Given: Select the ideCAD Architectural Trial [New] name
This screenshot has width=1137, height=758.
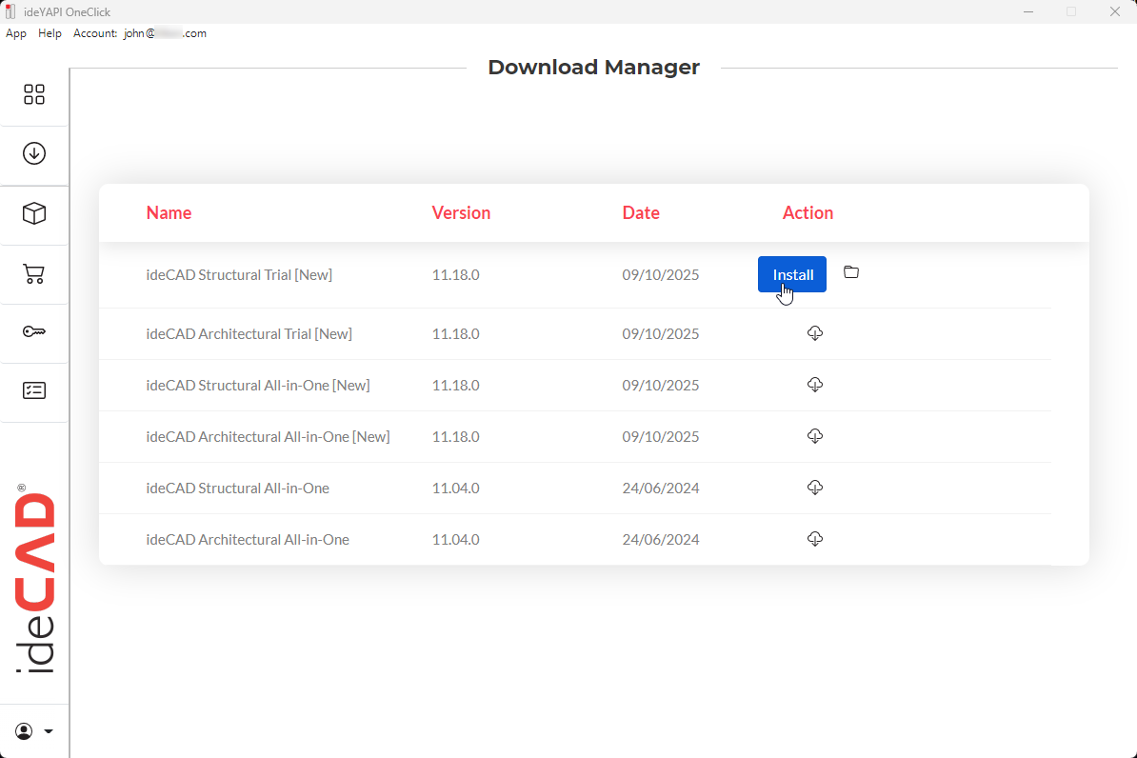Looking at the screenshot, I should click(x=249, y=333).
